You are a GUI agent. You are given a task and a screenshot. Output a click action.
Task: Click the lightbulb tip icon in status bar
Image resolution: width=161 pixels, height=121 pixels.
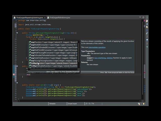tap(144, 104)
